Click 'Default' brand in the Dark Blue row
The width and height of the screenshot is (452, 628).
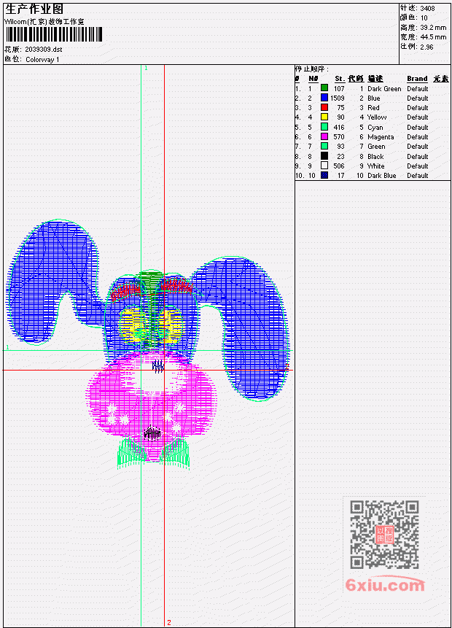(x=418, y=176)
